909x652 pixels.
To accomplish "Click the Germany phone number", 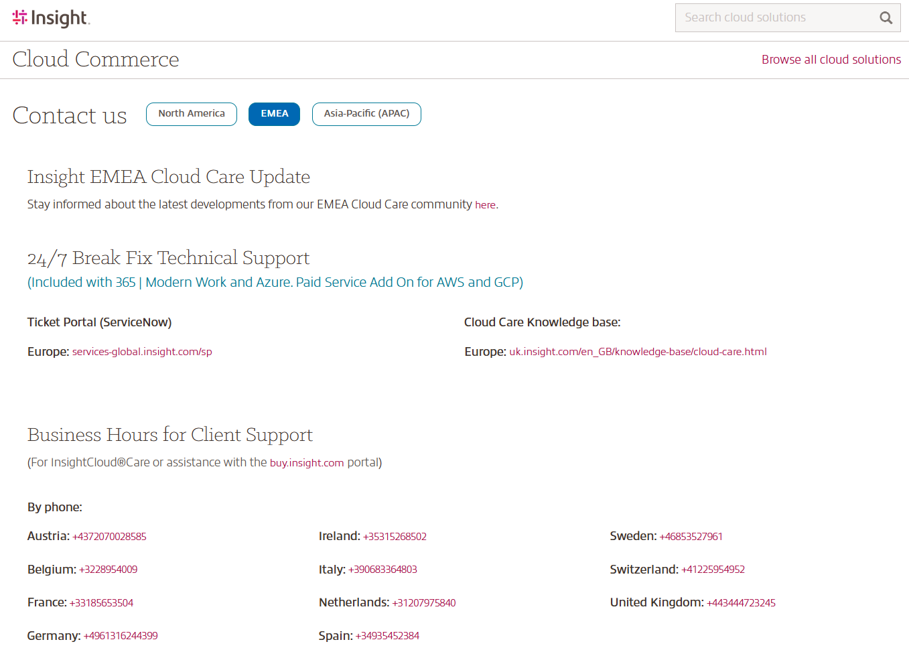I will tap(121, 635).
